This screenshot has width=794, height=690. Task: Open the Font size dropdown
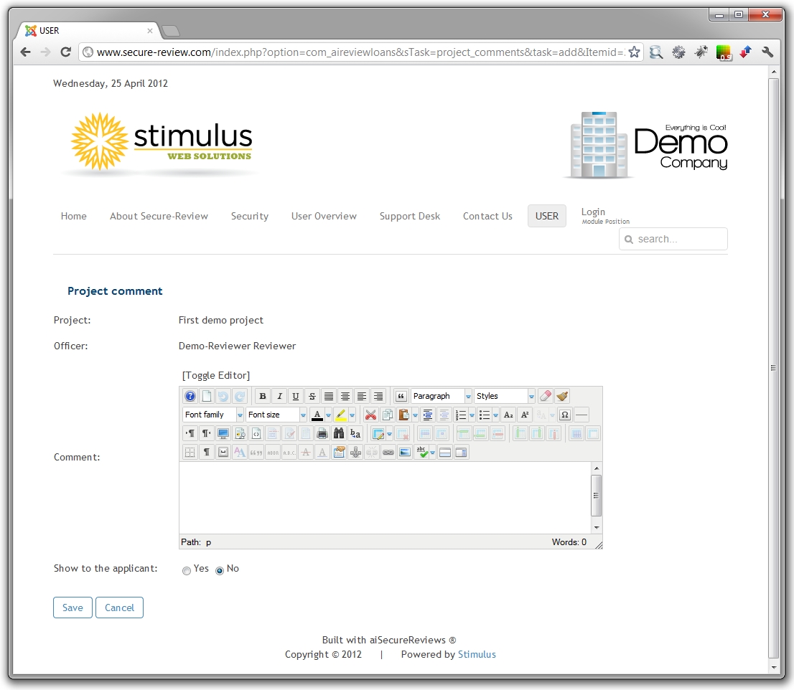(x=276, y=415)
